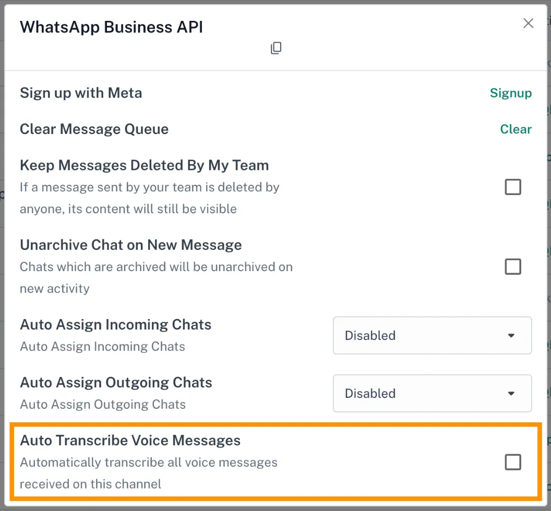Click the Auto Assign Outgoing Chats heading
The image size is (551, 511).
click(116, 383)
